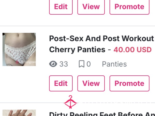Click the eye views icon on Cherry Panties listing
This screenshot has width=155, height=116.
click(53, 64)
